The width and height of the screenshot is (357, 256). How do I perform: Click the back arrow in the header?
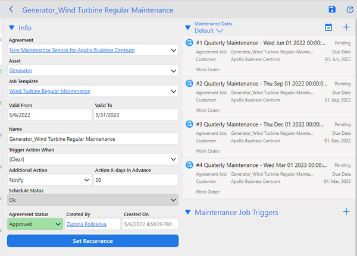(x=10, y=10)
